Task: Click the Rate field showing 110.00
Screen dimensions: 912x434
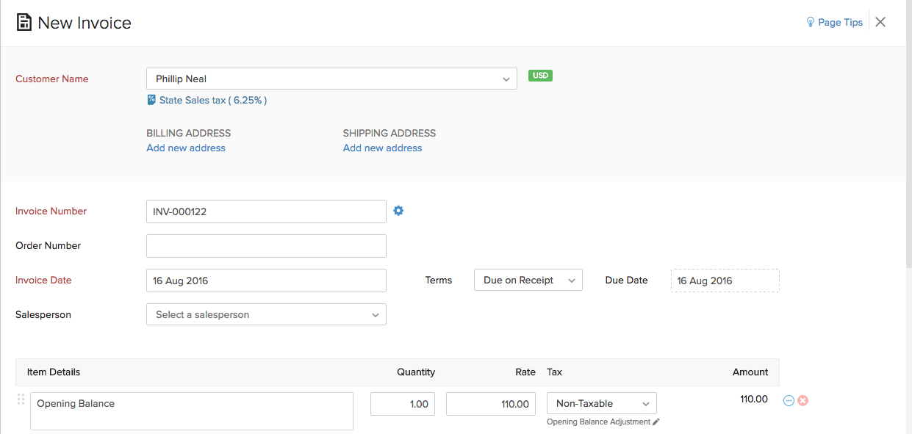Action: point(490,404)
